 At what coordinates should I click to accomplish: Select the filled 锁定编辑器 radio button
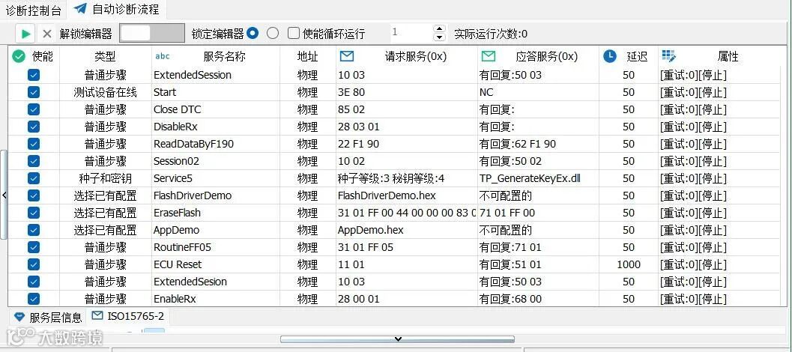[x=253, y=34]
